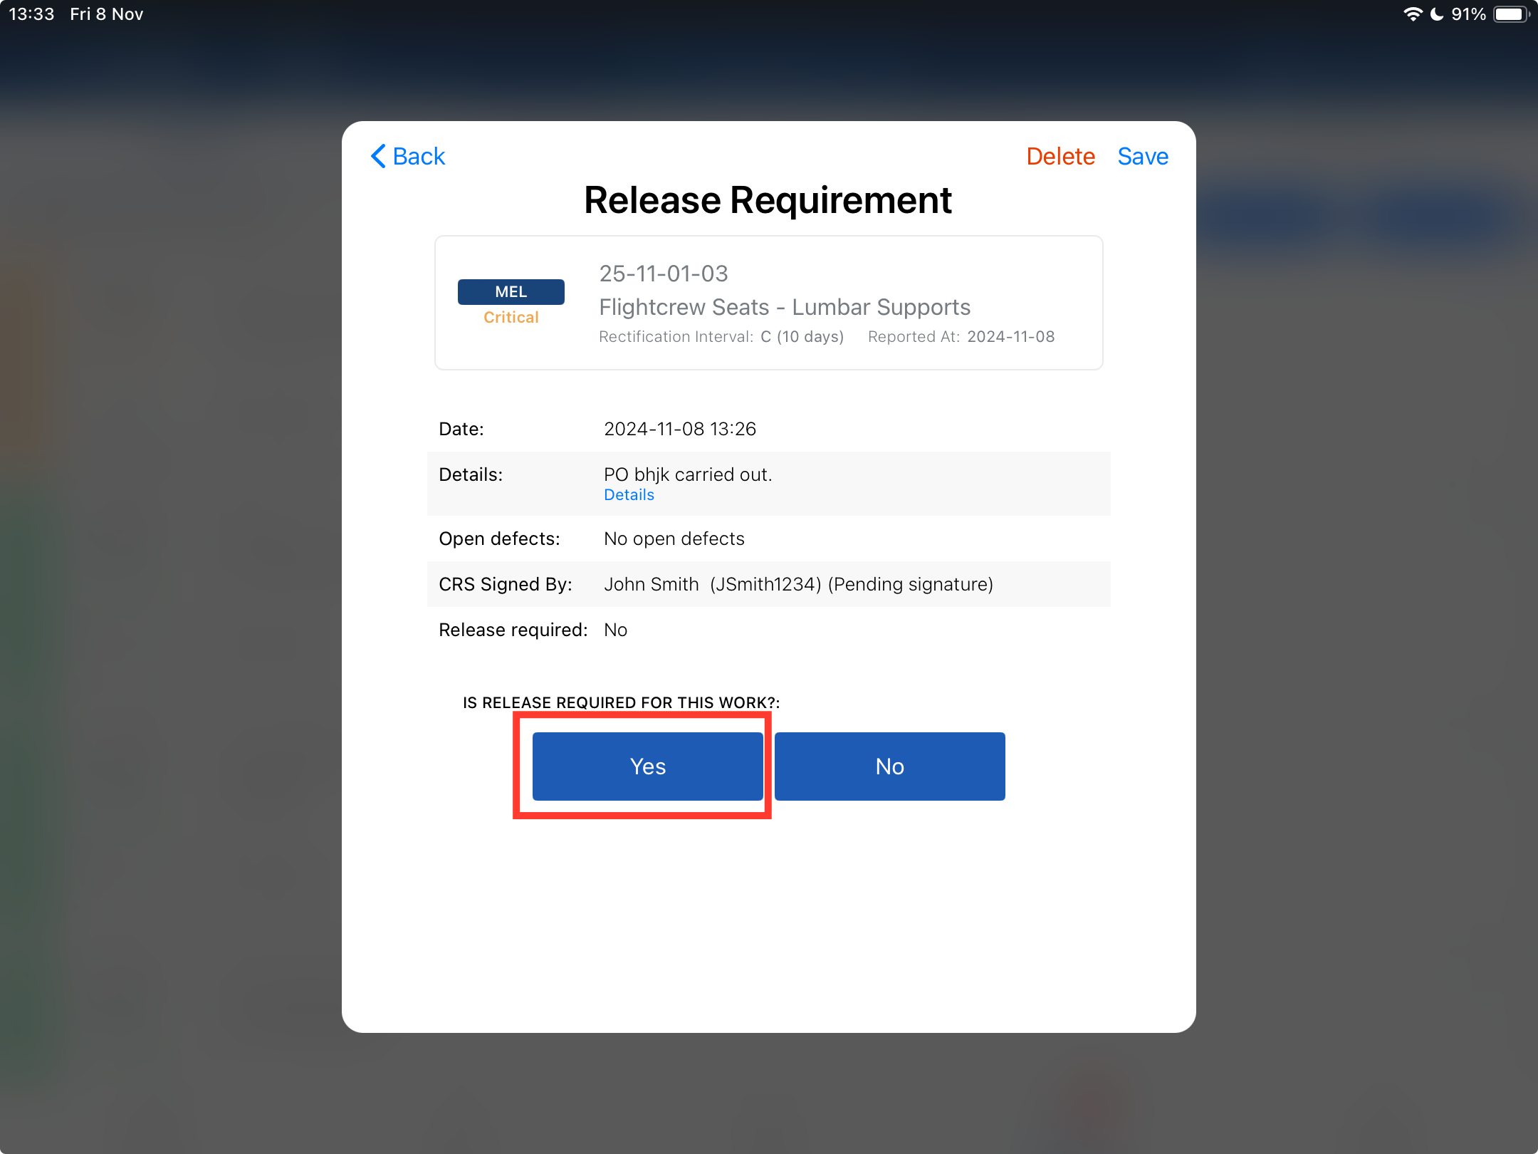Delete this release requirement
This screenshot has width=1538, height=1154.
[1060, 156]
